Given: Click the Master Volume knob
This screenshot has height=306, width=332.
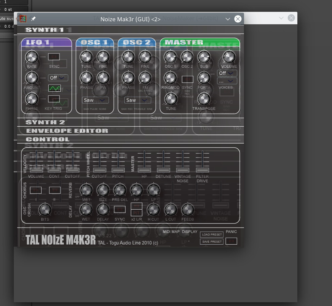Looking at the screenshot, I should [229, 57].
